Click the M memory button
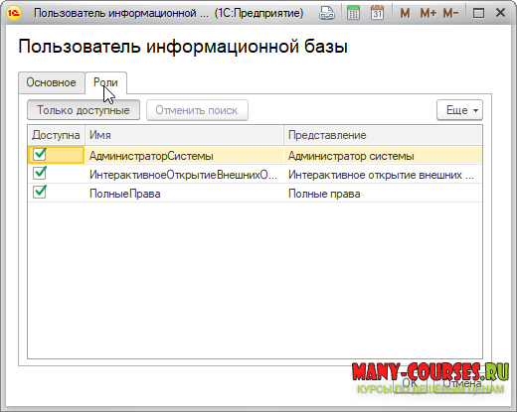 [405, 13]
